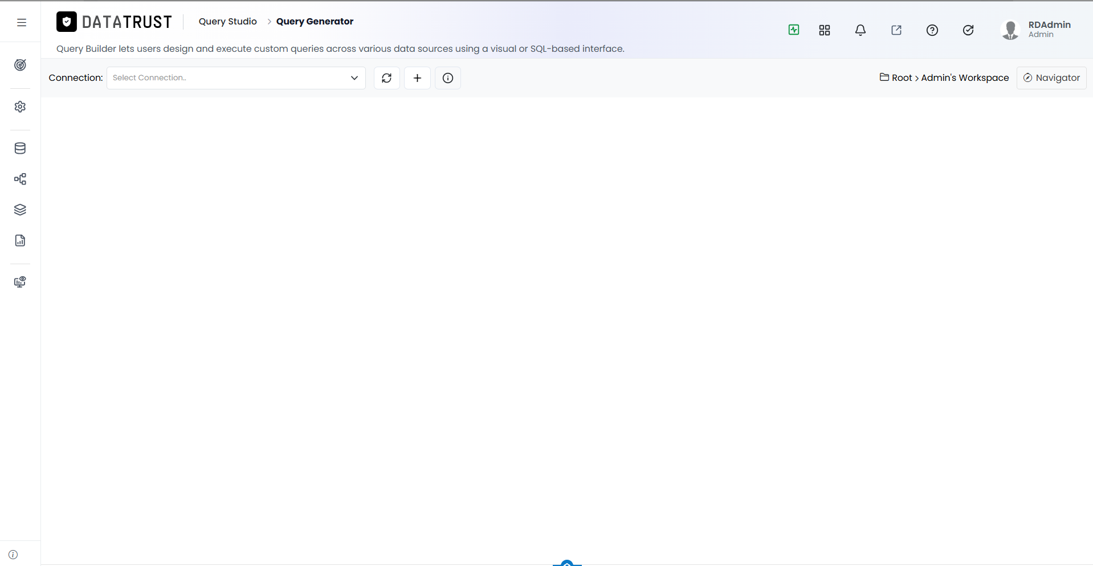Click the RDAdmin user avatar
Screen dimensions: 1093x566
tap(1010, 30)
